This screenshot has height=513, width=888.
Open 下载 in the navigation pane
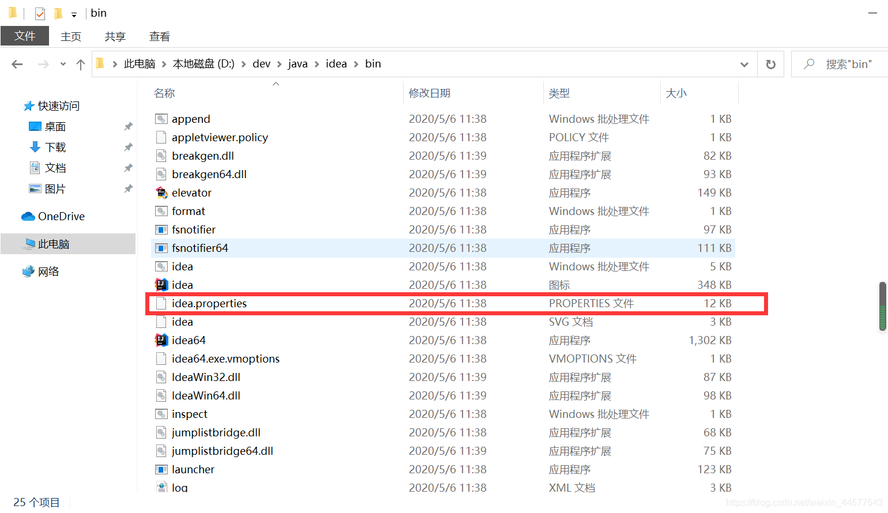click(55, 148)
